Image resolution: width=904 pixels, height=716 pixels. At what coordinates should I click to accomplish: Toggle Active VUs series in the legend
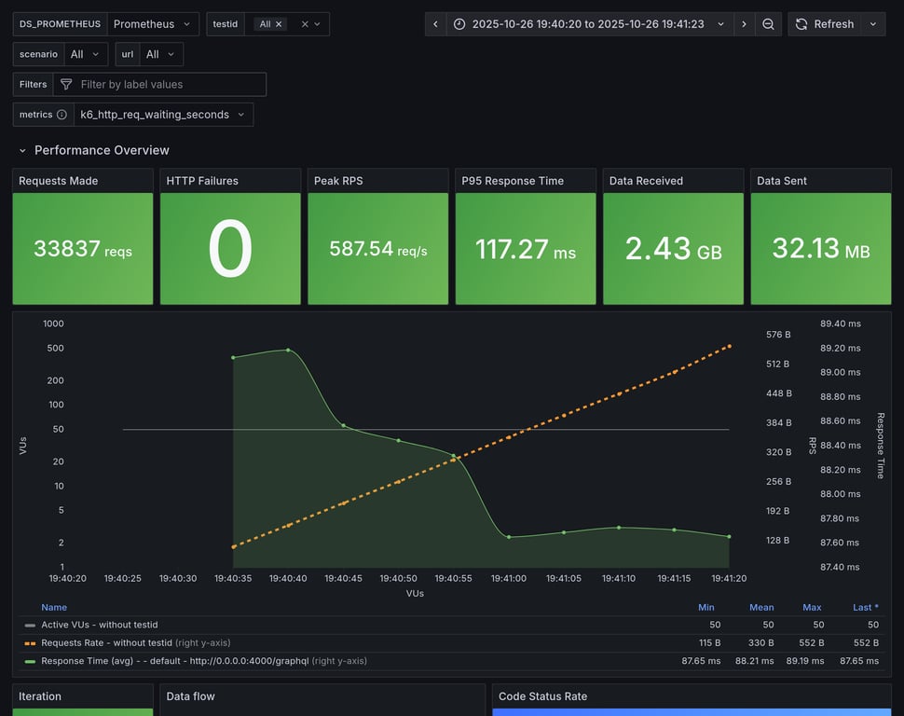[99, 625]
